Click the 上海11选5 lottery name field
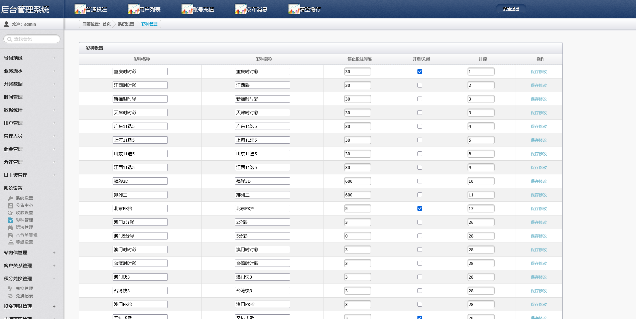636x319 pixels. pyautogui.click(x=140, y=140)
